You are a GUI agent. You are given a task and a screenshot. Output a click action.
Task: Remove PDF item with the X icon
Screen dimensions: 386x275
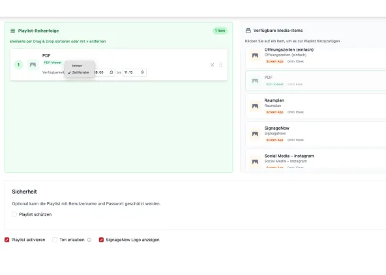212,65
